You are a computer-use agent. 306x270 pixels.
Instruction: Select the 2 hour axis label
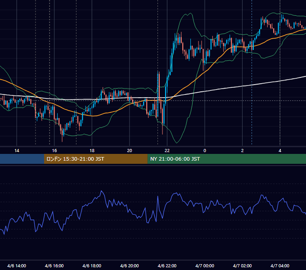point(243,151)
